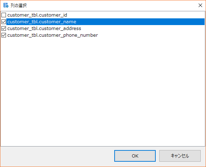Click blank row space right of customer_phone_number
The image size is (206, 167).
point(152,35)
